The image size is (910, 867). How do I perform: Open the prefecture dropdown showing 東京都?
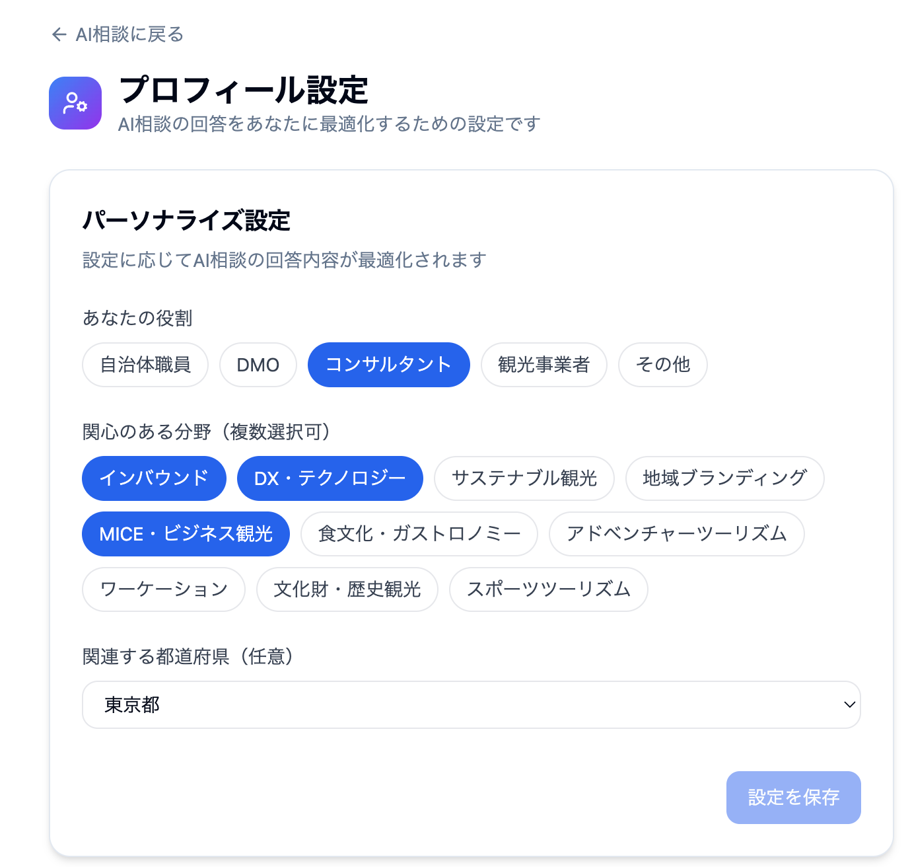pos(471,705)
